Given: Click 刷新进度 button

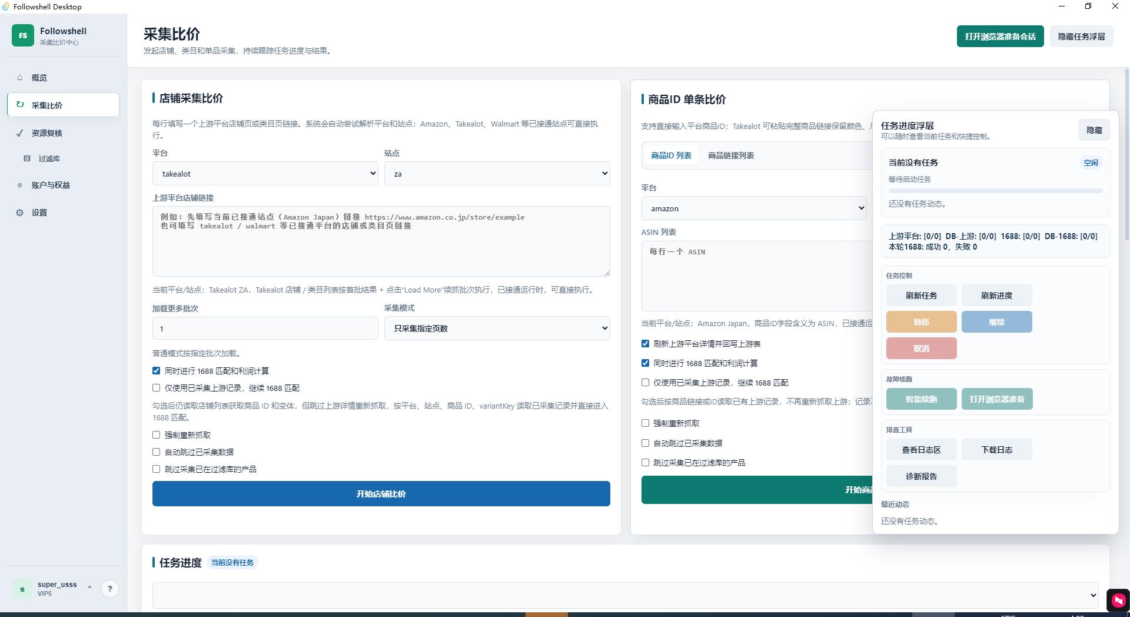Looking at the screenshot, I should tap(996, 296).
